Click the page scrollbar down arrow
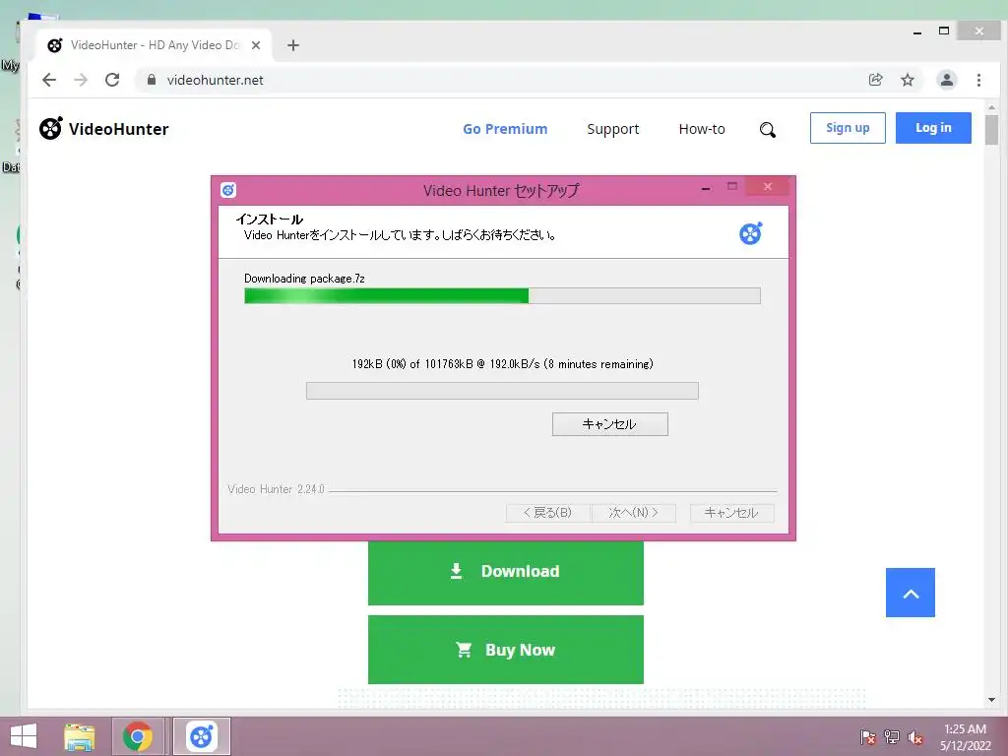The image size is (1008, 756). 991,700
